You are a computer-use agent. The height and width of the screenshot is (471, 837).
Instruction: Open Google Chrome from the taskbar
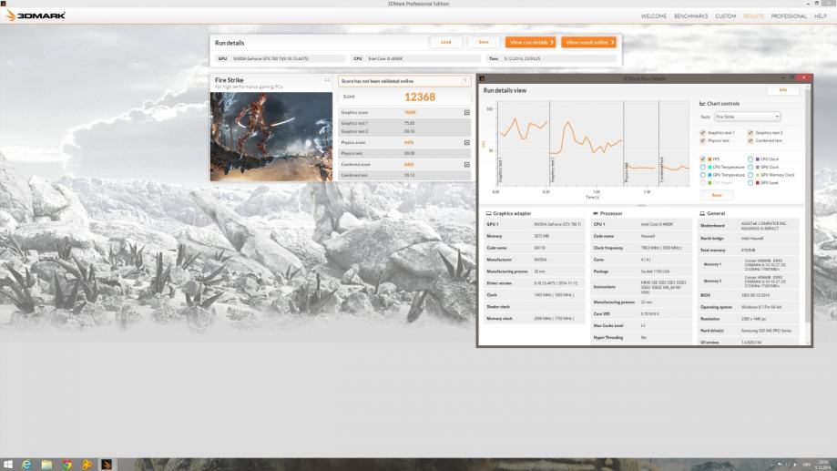66,465
